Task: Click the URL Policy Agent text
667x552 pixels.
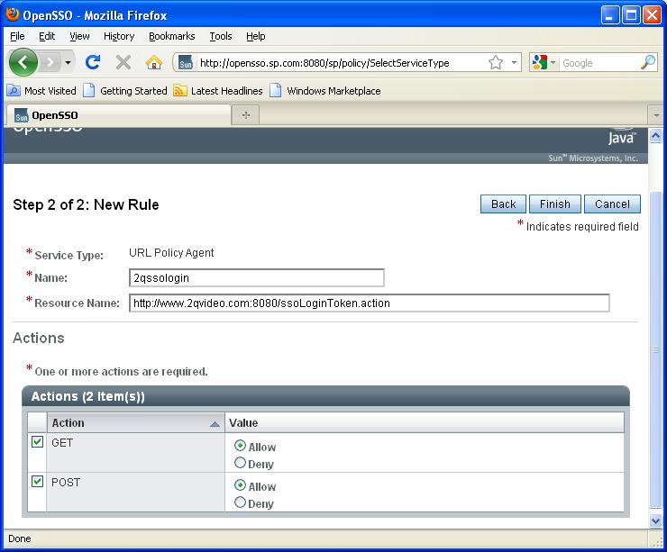Action: click(171, 253)
